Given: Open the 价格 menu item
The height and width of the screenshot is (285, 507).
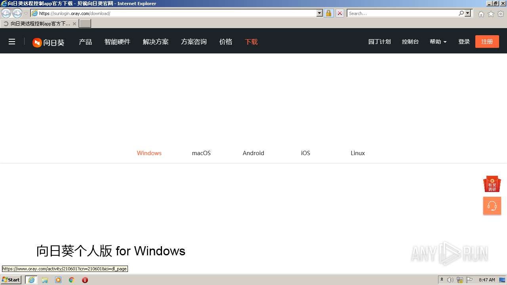Looking at the screenshot, I should click(226, 42).
